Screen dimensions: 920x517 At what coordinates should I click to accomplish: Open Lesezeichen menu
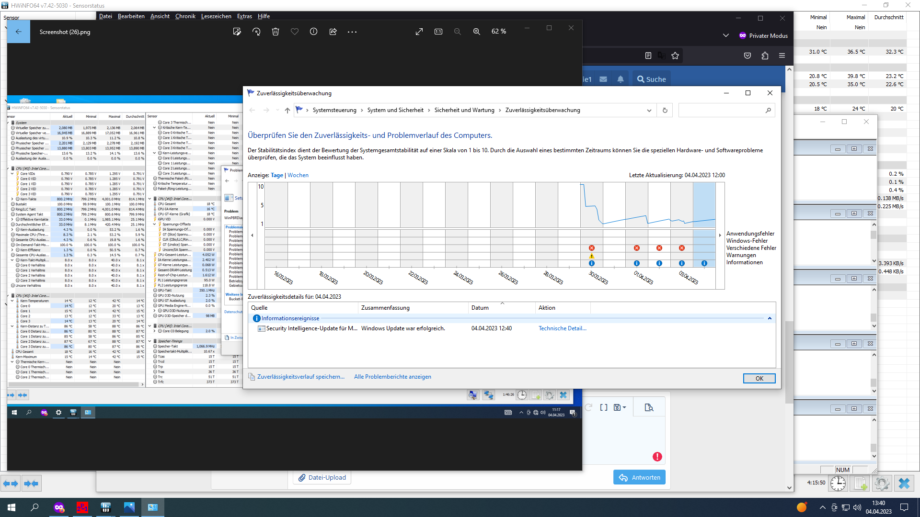click(x=216, y=16)
